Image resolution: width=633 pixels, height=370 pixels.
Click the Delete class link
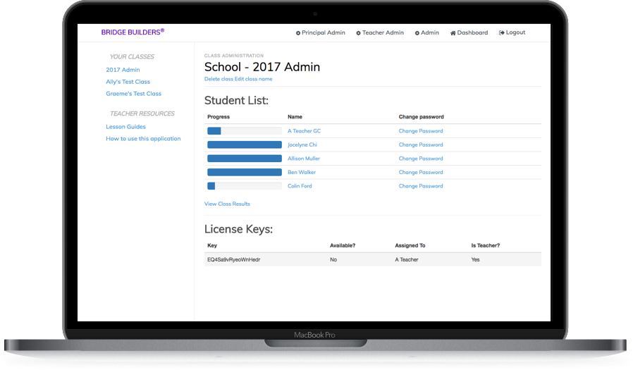click(219, 79)
